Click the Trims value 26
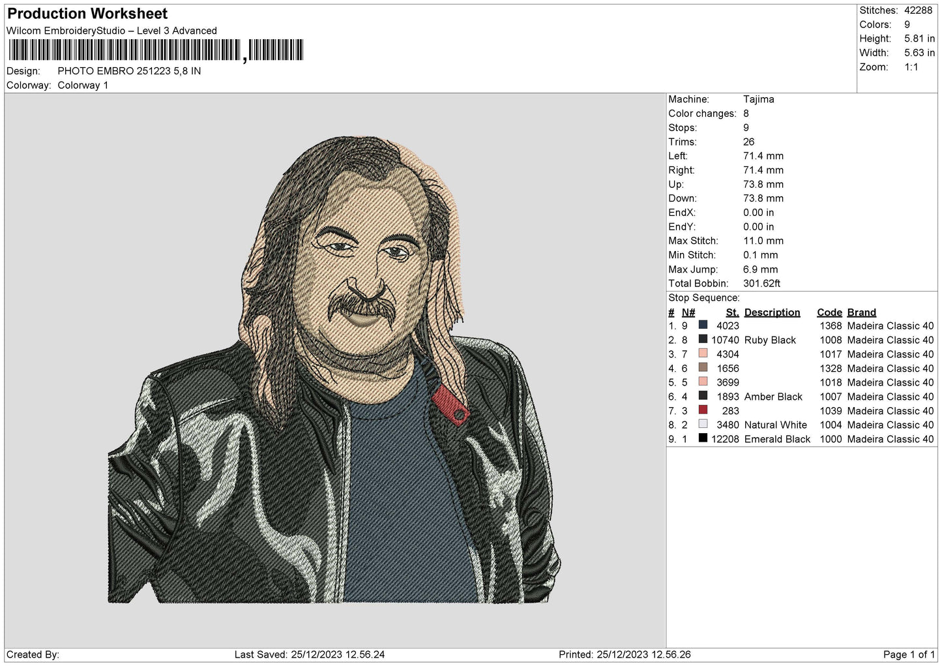This screenshot has height=666, width=942. click(x=748, y=142)
